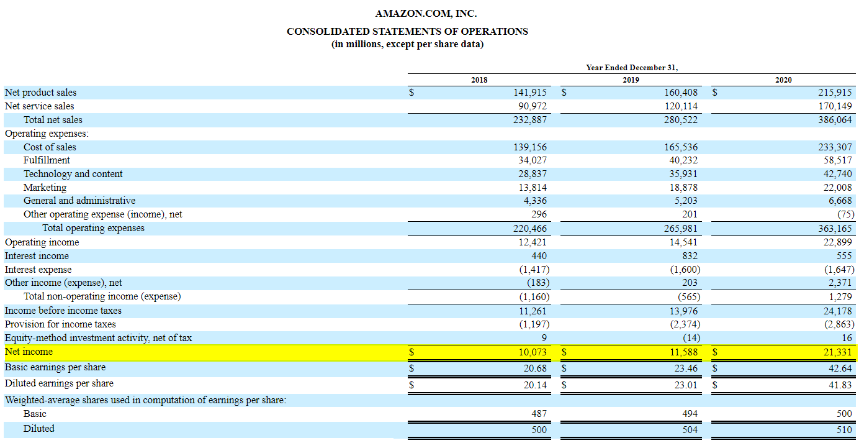859x443 pixels.
Task: Select the highlighted Net income row
Action: coord(248,351)
